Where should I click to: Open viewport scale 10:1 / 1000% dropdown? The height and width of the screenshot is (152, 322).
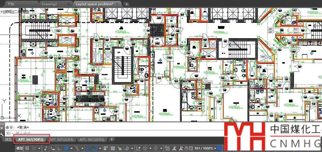pos(204,148)
